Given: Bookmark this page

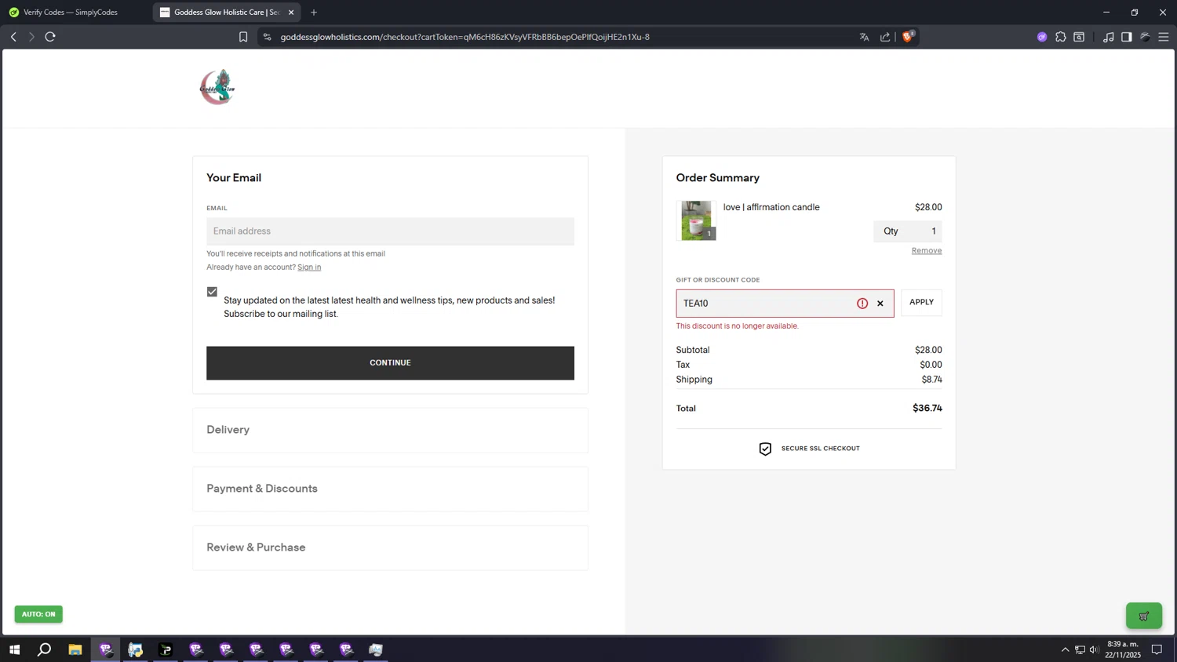Looking at the screenshot, I should click(x=243, y=37).
